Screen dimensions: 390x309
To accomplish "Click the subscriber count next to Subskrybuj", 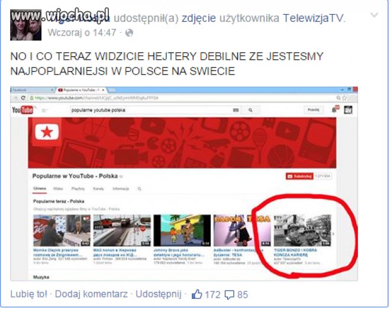I will click(323, 176).
